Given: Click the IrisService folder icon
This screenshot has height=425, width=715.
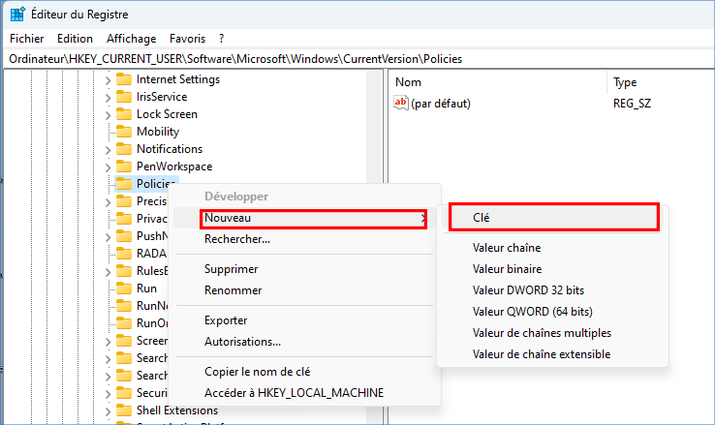Looking at the screenshot, I should [123, 97].
